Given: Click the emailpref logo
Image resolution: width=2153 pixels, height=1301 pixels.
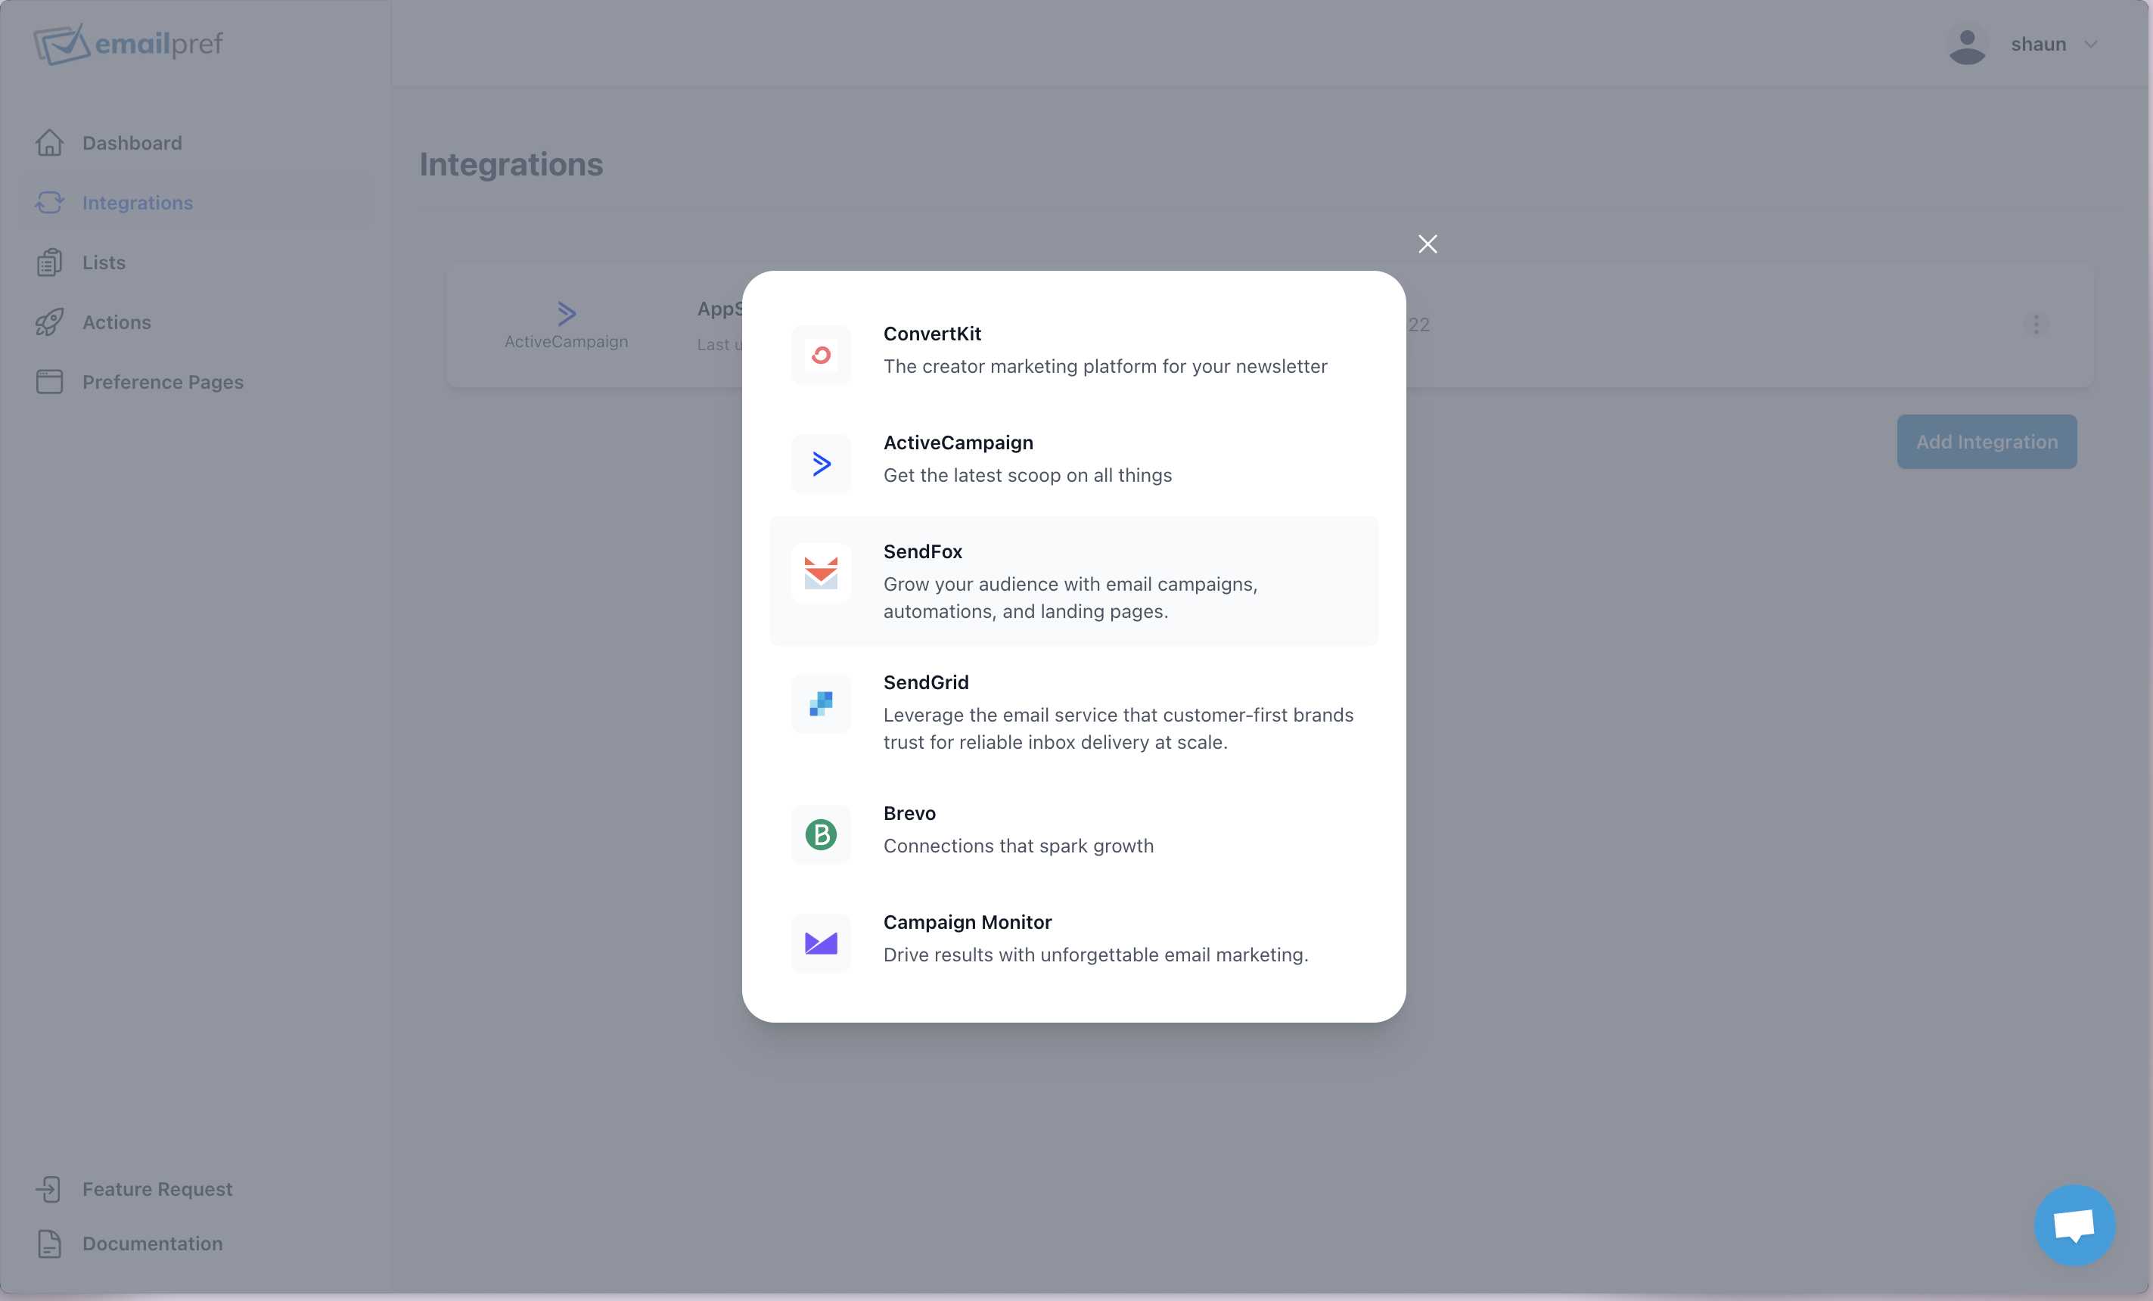Looking at the screenshot, I should pos(129,44).
